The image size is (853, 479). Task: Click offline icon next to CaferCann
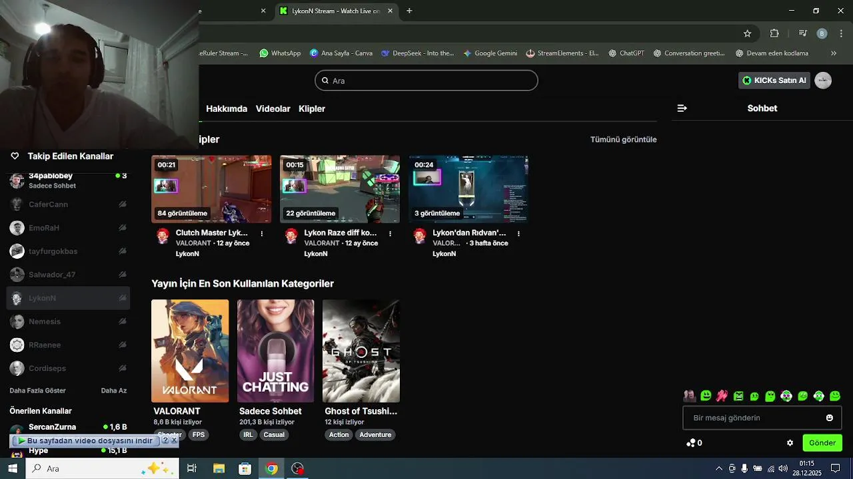pos(123,204)
